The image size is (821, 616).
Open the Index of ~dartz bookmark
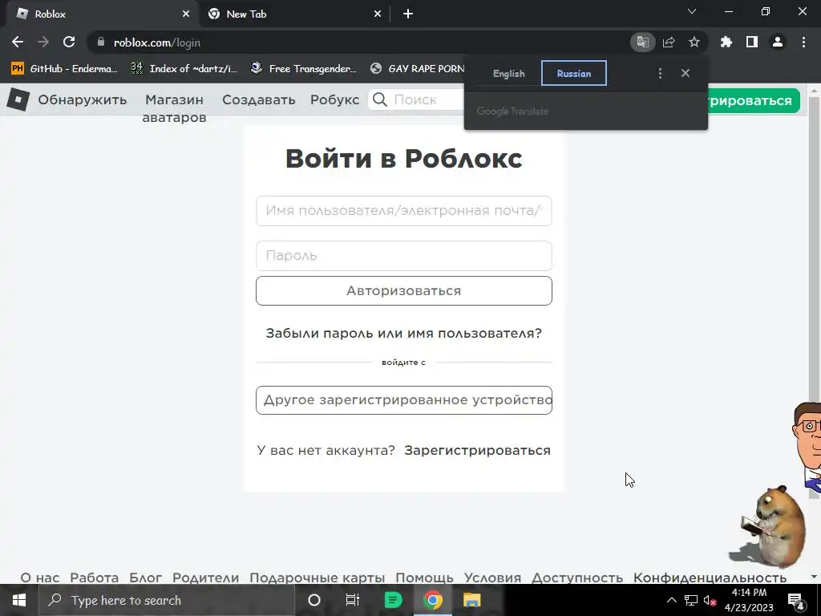(x=184, y=69)
